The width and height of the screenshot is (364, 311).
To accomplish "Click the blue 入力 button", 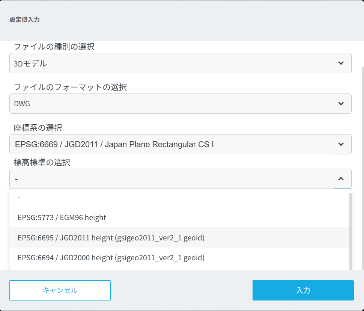I will [x=303, y=290].
